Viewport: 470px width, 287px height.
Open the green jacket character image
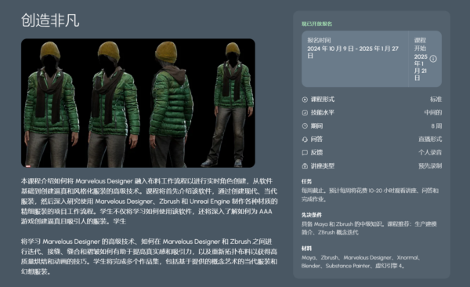[x=138, y=103]
